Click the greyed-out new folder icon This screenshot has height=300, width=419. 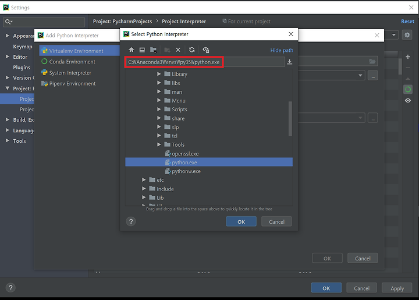click(x=167, y=50)
